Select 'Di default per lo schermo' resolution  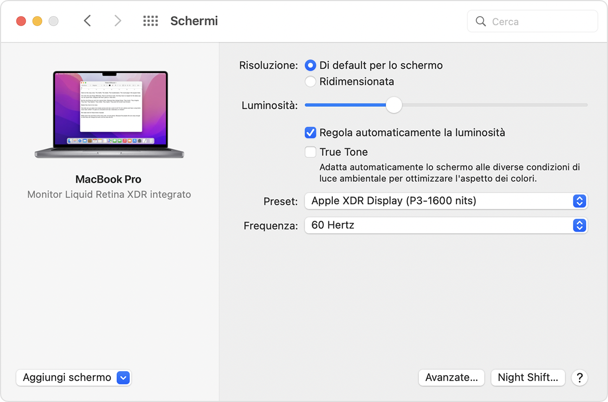311,65
